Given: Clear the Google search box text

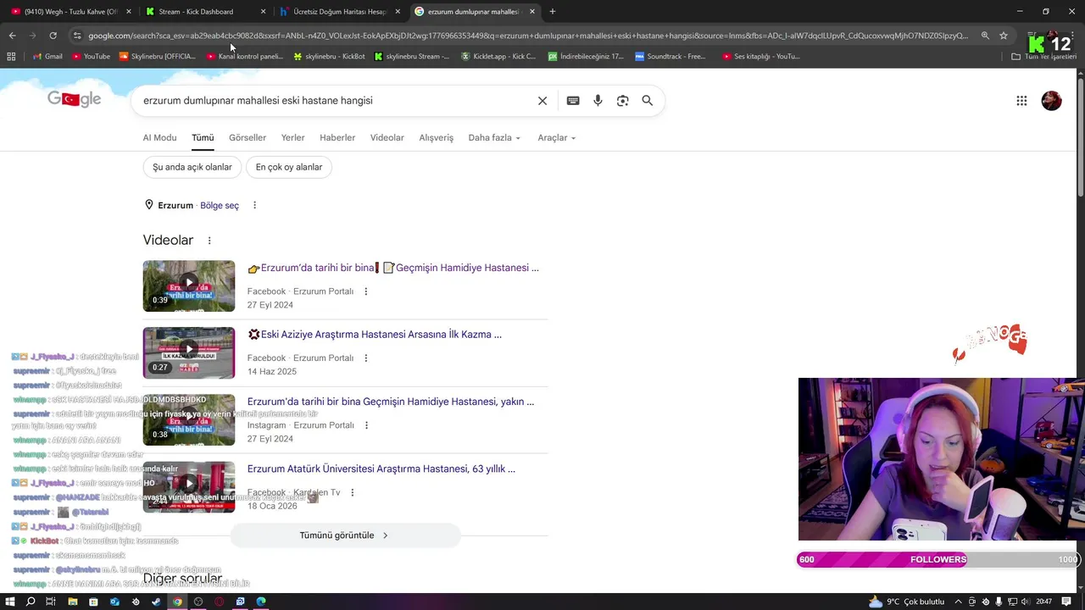Looking at the screenshot, I should tap(542, 101).
